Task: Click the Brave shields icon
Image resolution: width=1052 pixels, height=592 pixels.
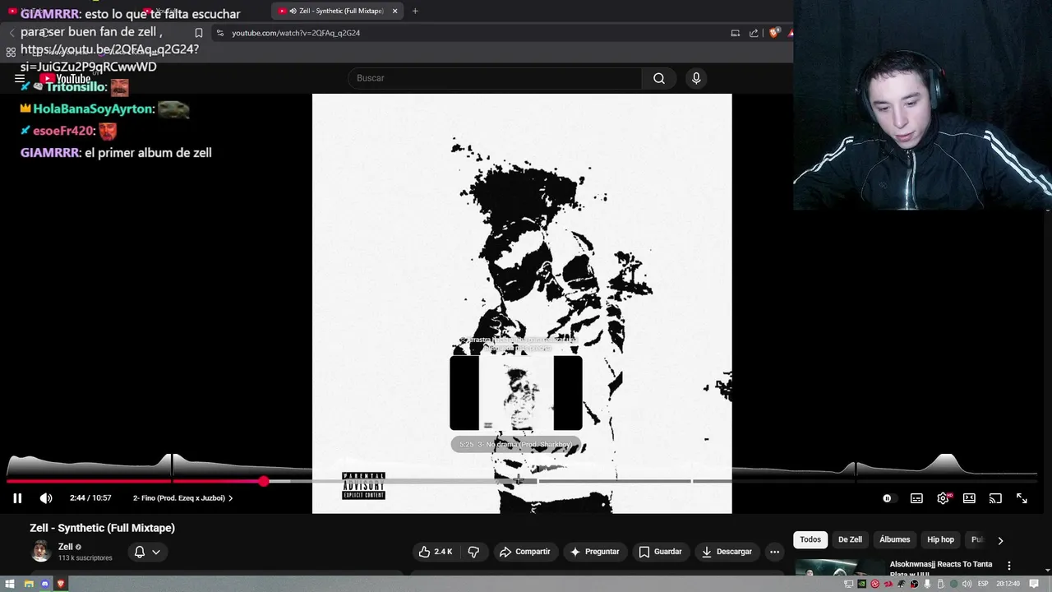Action: click(x=774, y=33)
